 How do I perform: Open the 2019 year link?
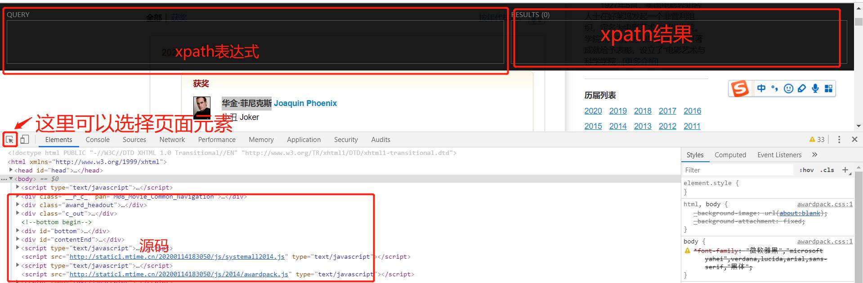coord(618,111)
